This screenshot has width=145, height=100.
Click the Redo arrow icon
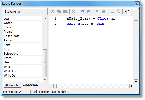coord(88,12)
